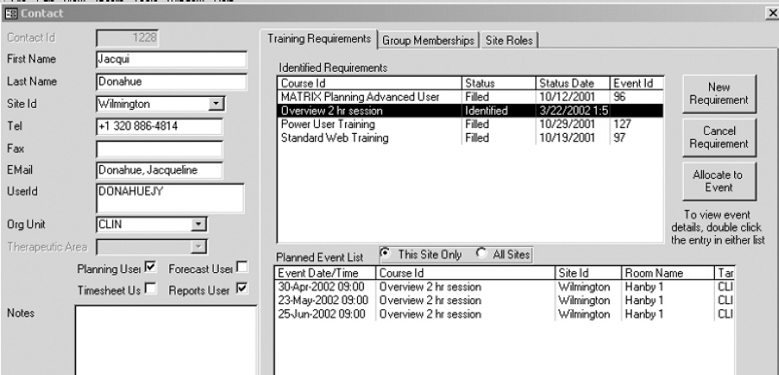The height and width of the screenshot is (375, 779).
Task: Toggle the Planning User checkbox
Action: coord(150,267)
